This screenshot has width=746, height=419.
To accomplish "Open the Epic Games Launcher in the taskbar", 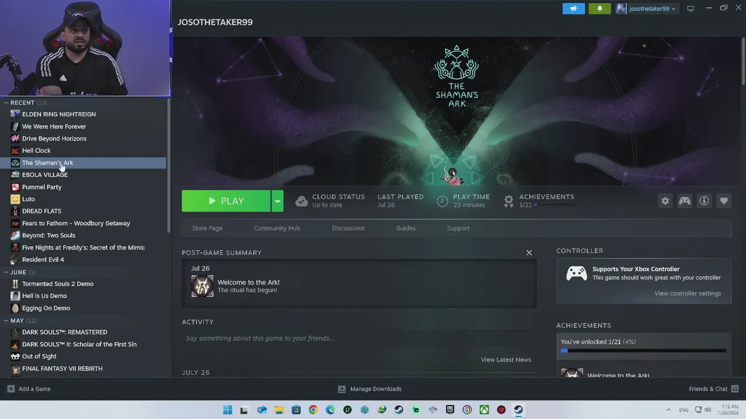I will tap(450, 410).
